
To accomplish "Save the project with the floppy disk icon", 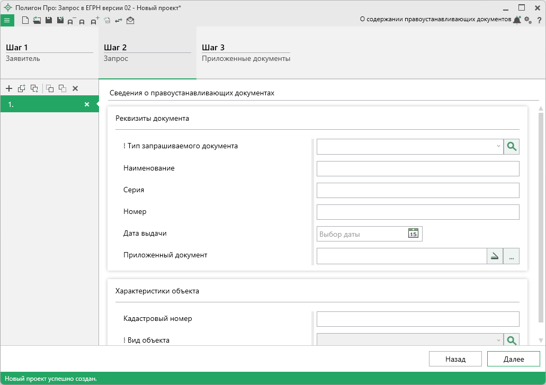I will (48, 21).
